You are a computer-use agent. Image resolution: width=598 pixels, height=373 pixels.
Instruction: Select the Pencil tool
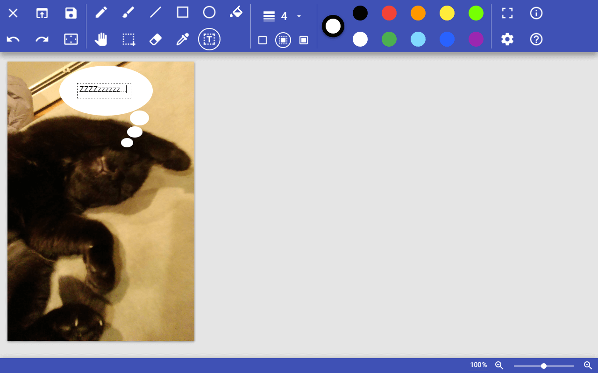[101, 13]
